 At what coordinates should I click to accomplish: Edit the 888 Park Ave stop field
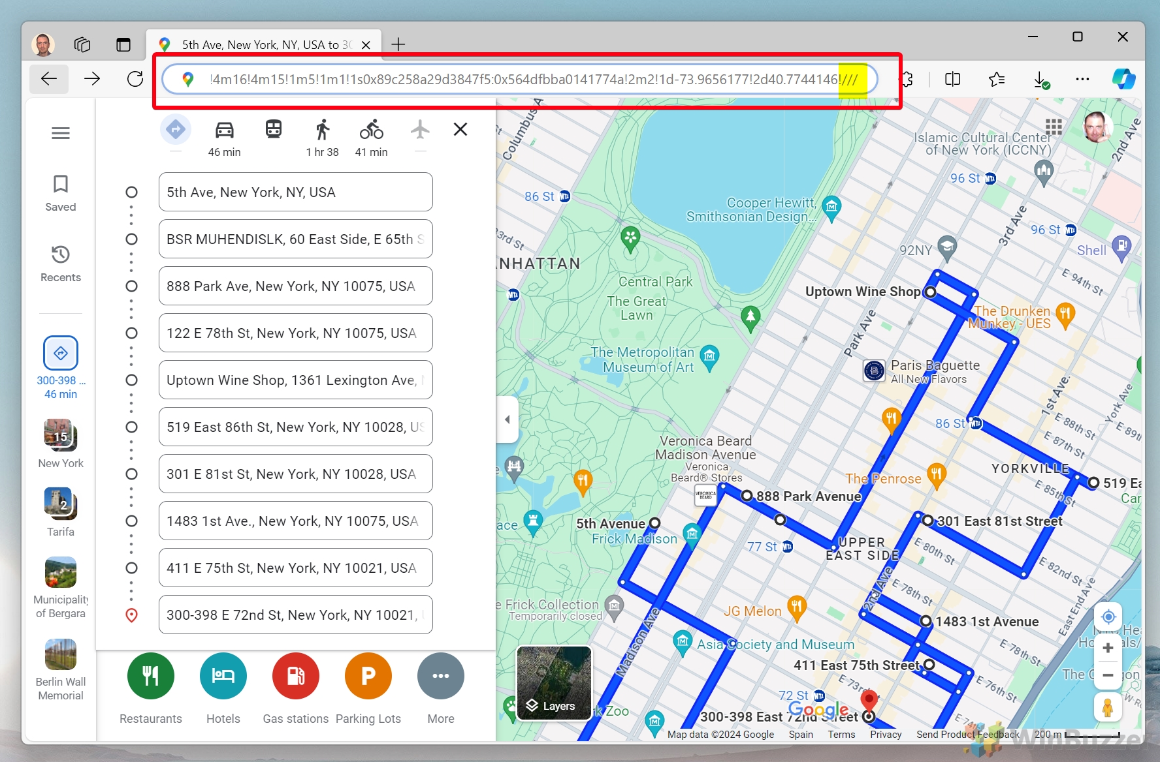295,286
